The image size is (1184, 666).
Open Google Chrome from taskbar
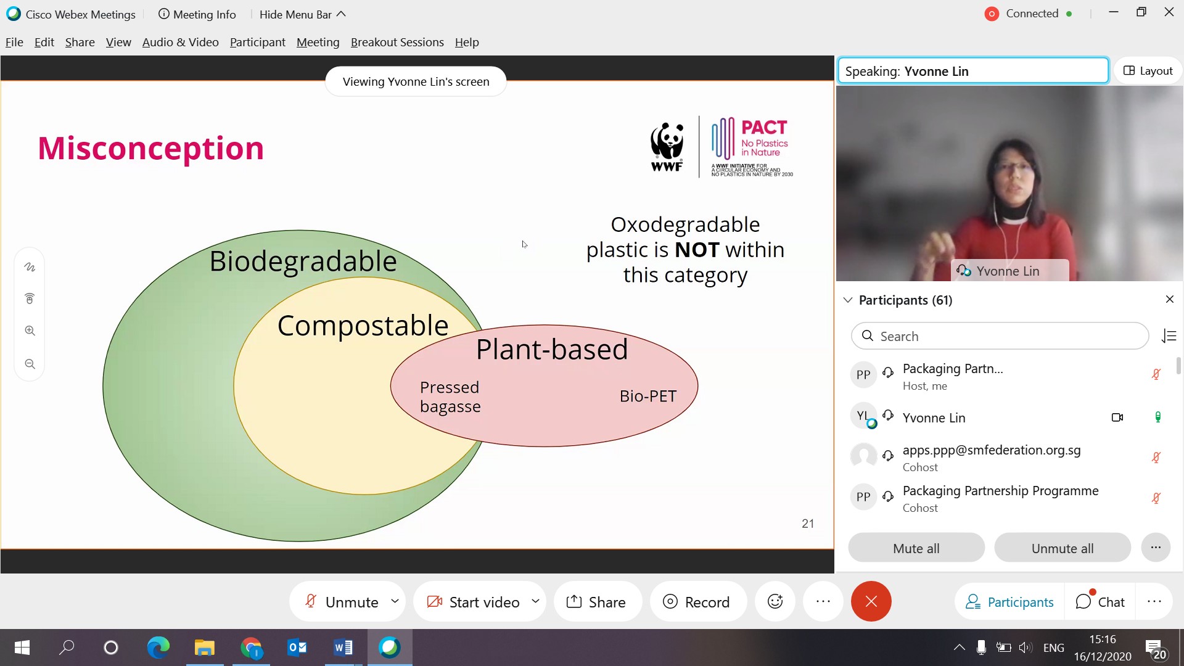point(251,647)
